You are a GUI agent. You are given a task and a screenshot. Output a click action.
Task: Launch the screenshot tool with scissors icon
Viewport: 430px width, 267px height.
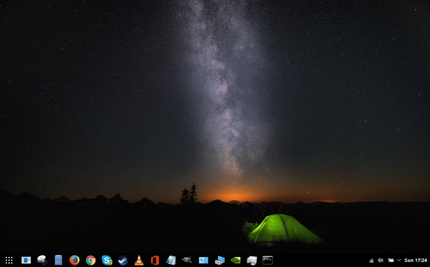pyautogui.click(x=42, y=260)
